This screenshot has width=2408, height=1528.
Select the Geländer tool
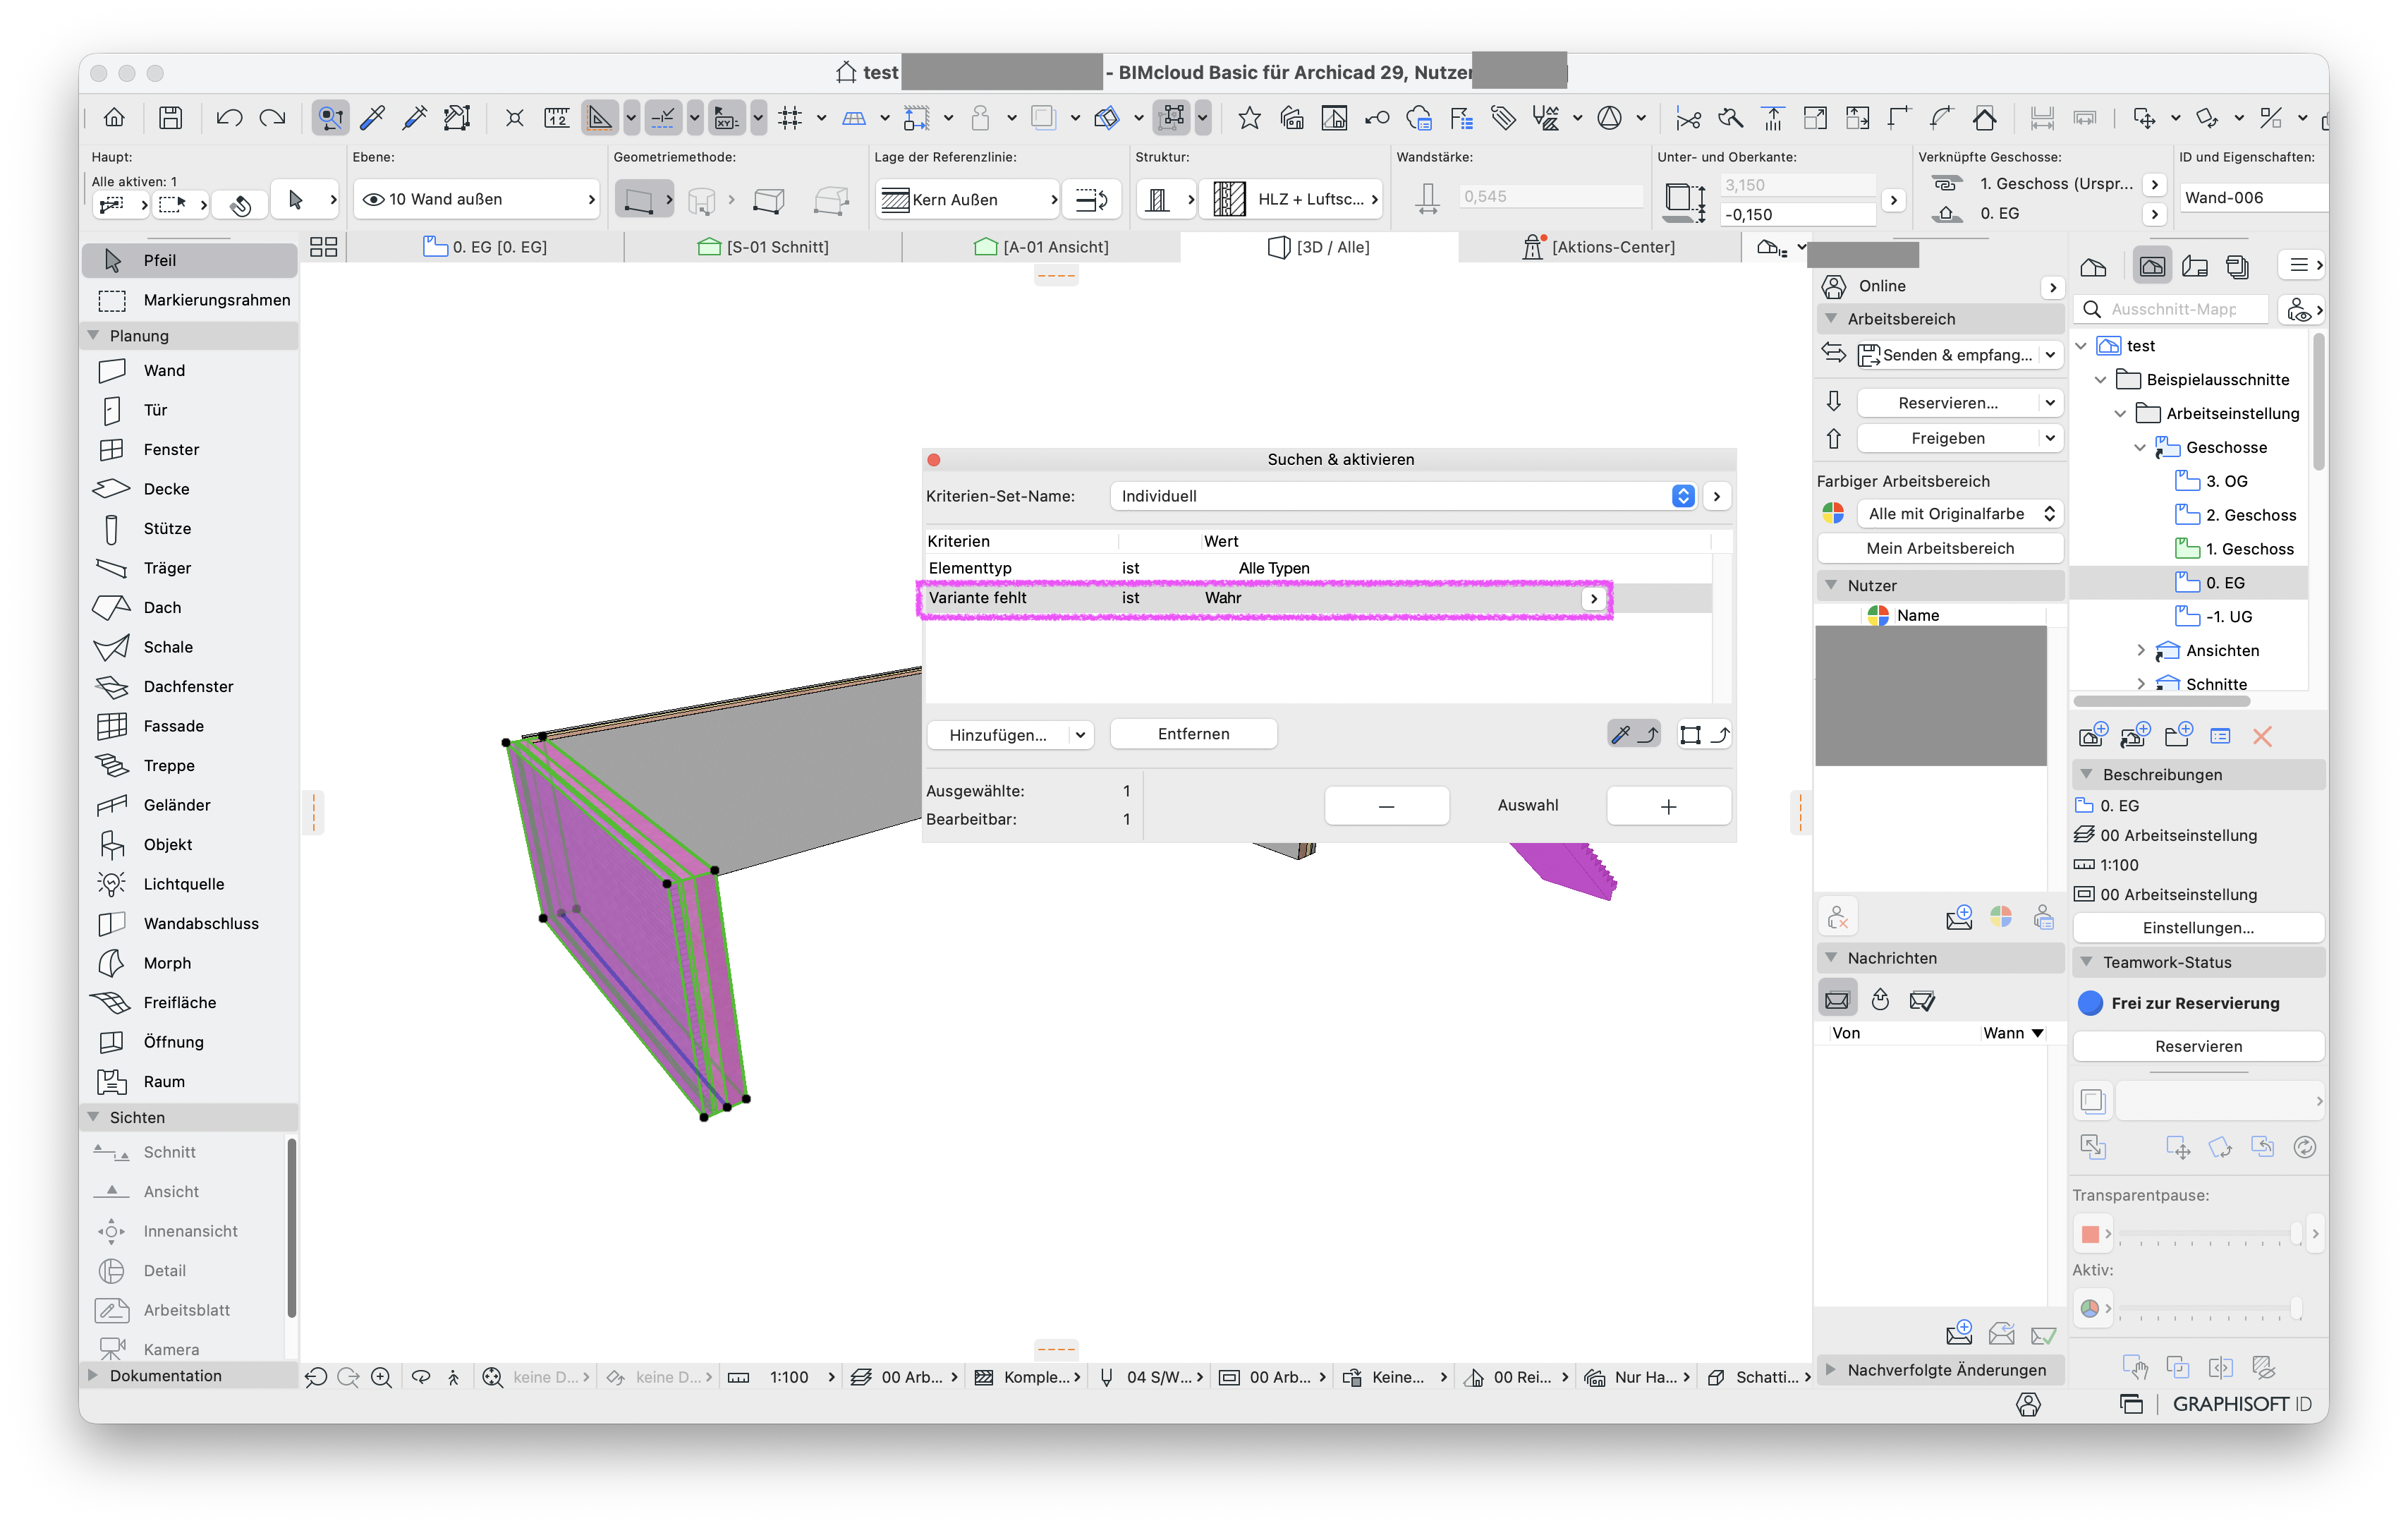click(189, 805)
